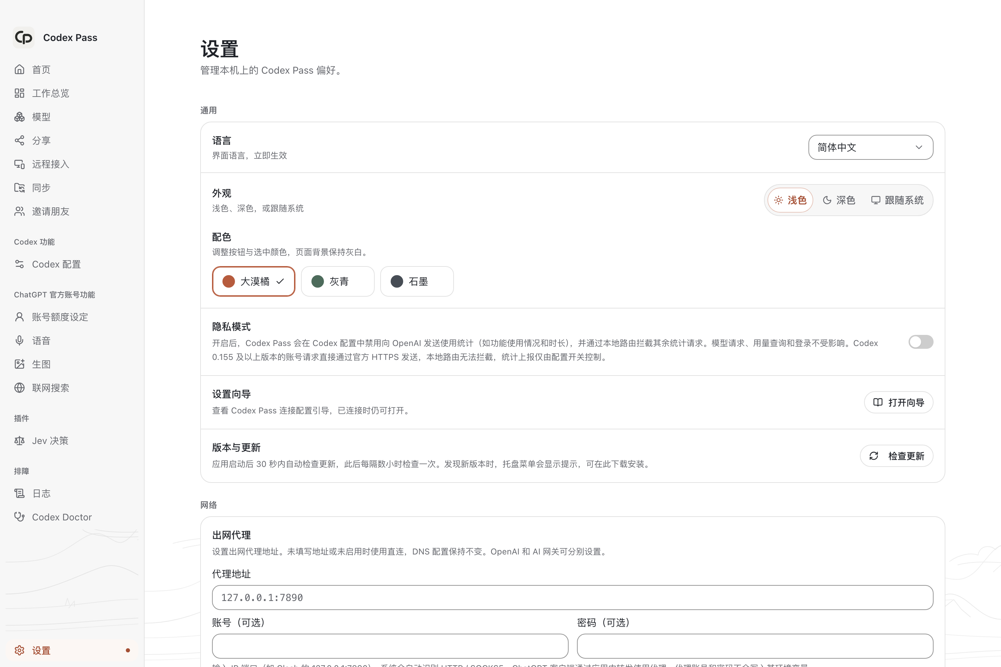This screenshot has height=667, width=1001.
Task: Select 跟随系统 appearance option
Action: [x=897, y=200]
